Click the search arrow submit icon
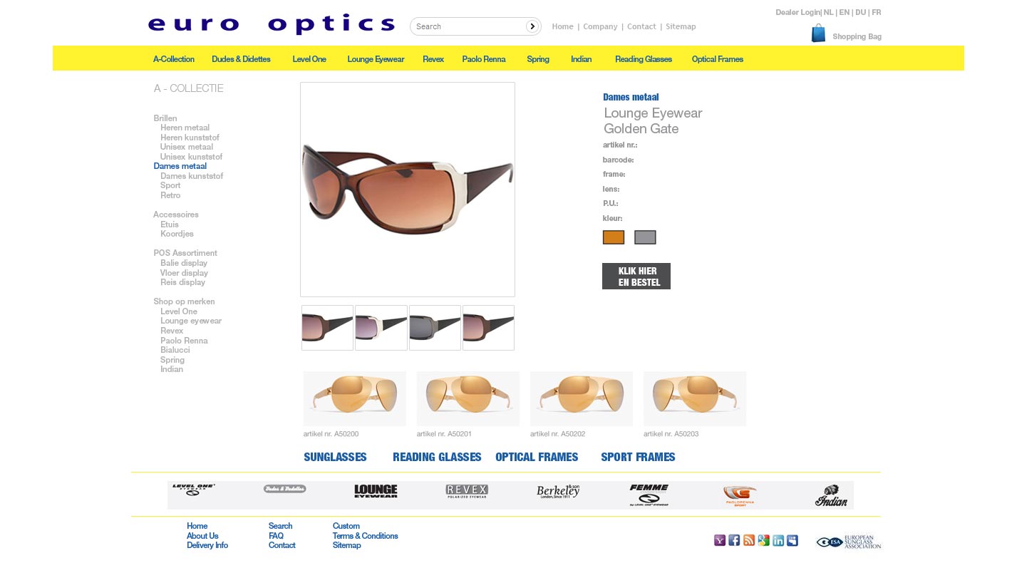 pos(532,26)
